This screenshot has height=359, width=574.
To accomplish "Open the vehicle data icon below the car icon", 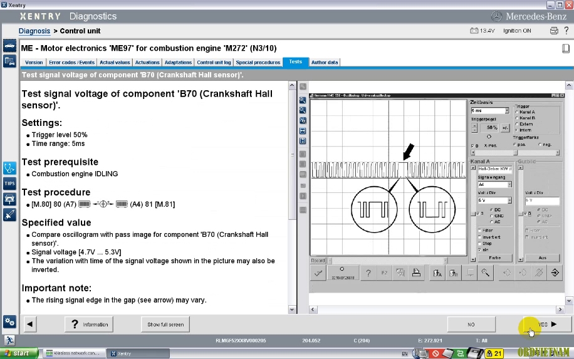I will click(x=9, y=61).
